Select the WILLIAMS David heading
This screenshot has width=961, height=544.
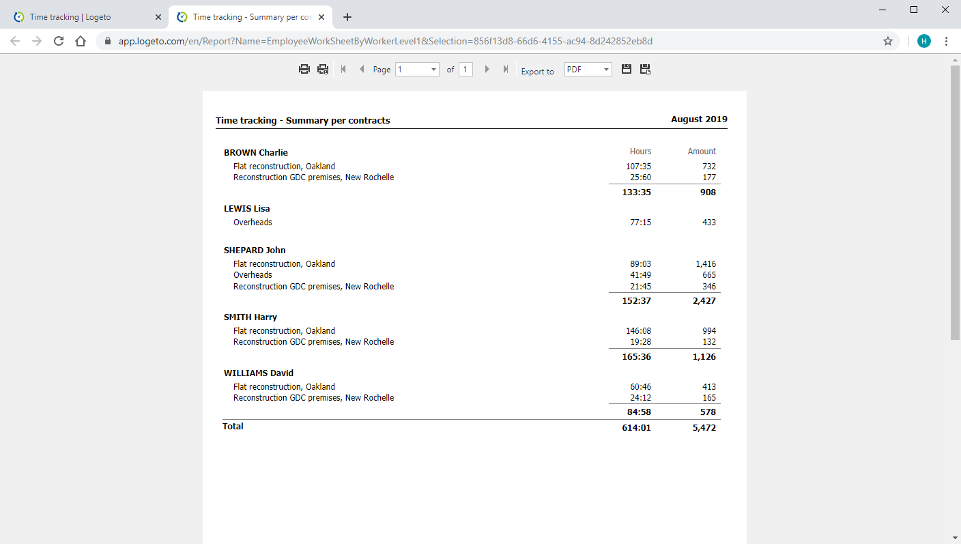click(259, 373)
